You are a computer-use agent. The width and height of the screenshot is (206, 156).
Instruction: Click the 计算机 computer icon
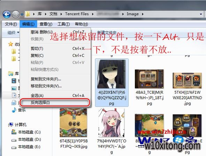point(11,125)
